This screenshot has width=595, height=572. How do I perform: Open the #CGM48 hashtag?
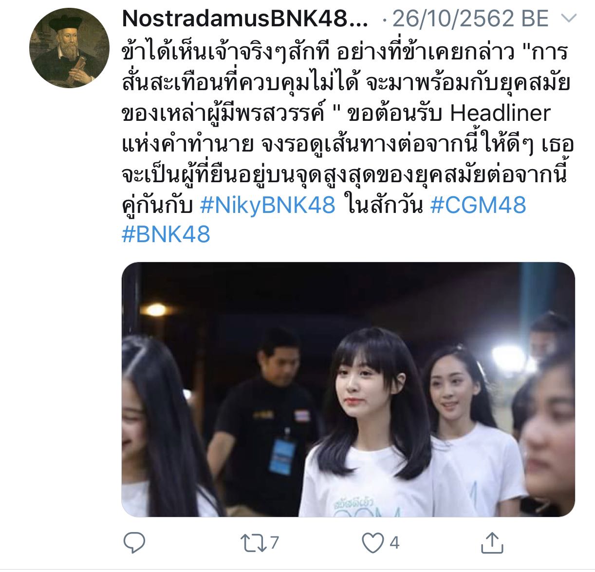[479, 204]
